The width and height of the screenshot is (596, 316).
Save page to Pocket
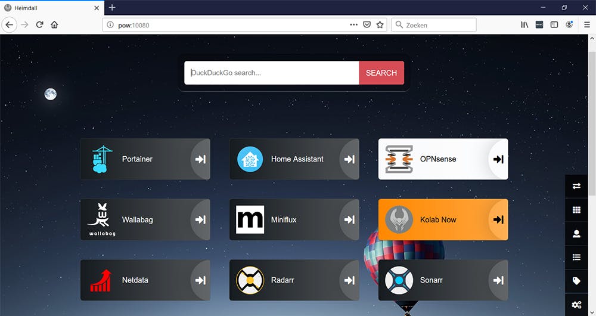tap(367, 24)
